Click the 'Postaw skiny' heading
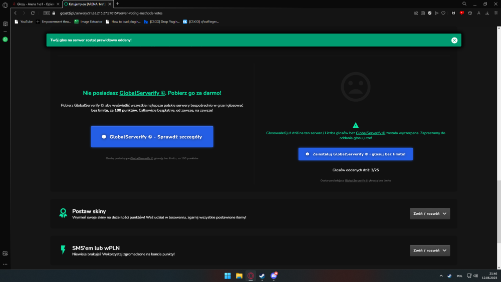Viewport: 501px width, 282px height. click(x=89, y=211)
